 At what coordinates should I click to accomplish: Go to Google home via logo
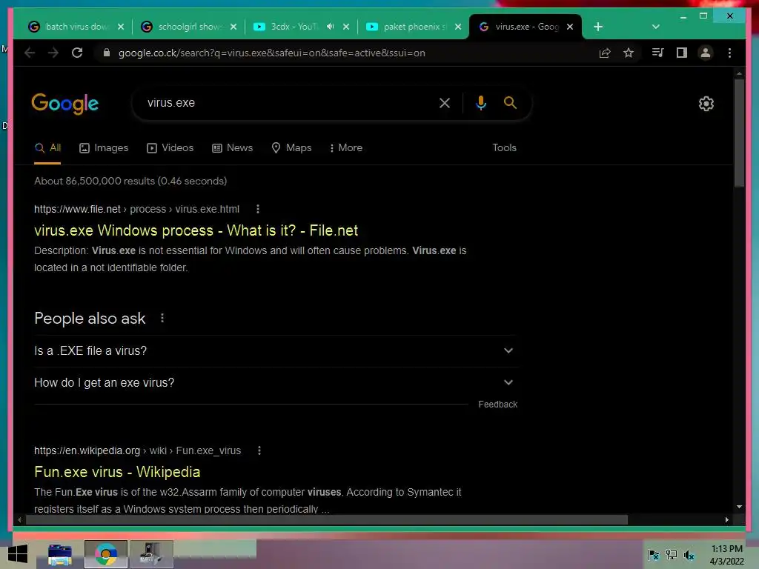pyautogui.click(x=65, y=104)
